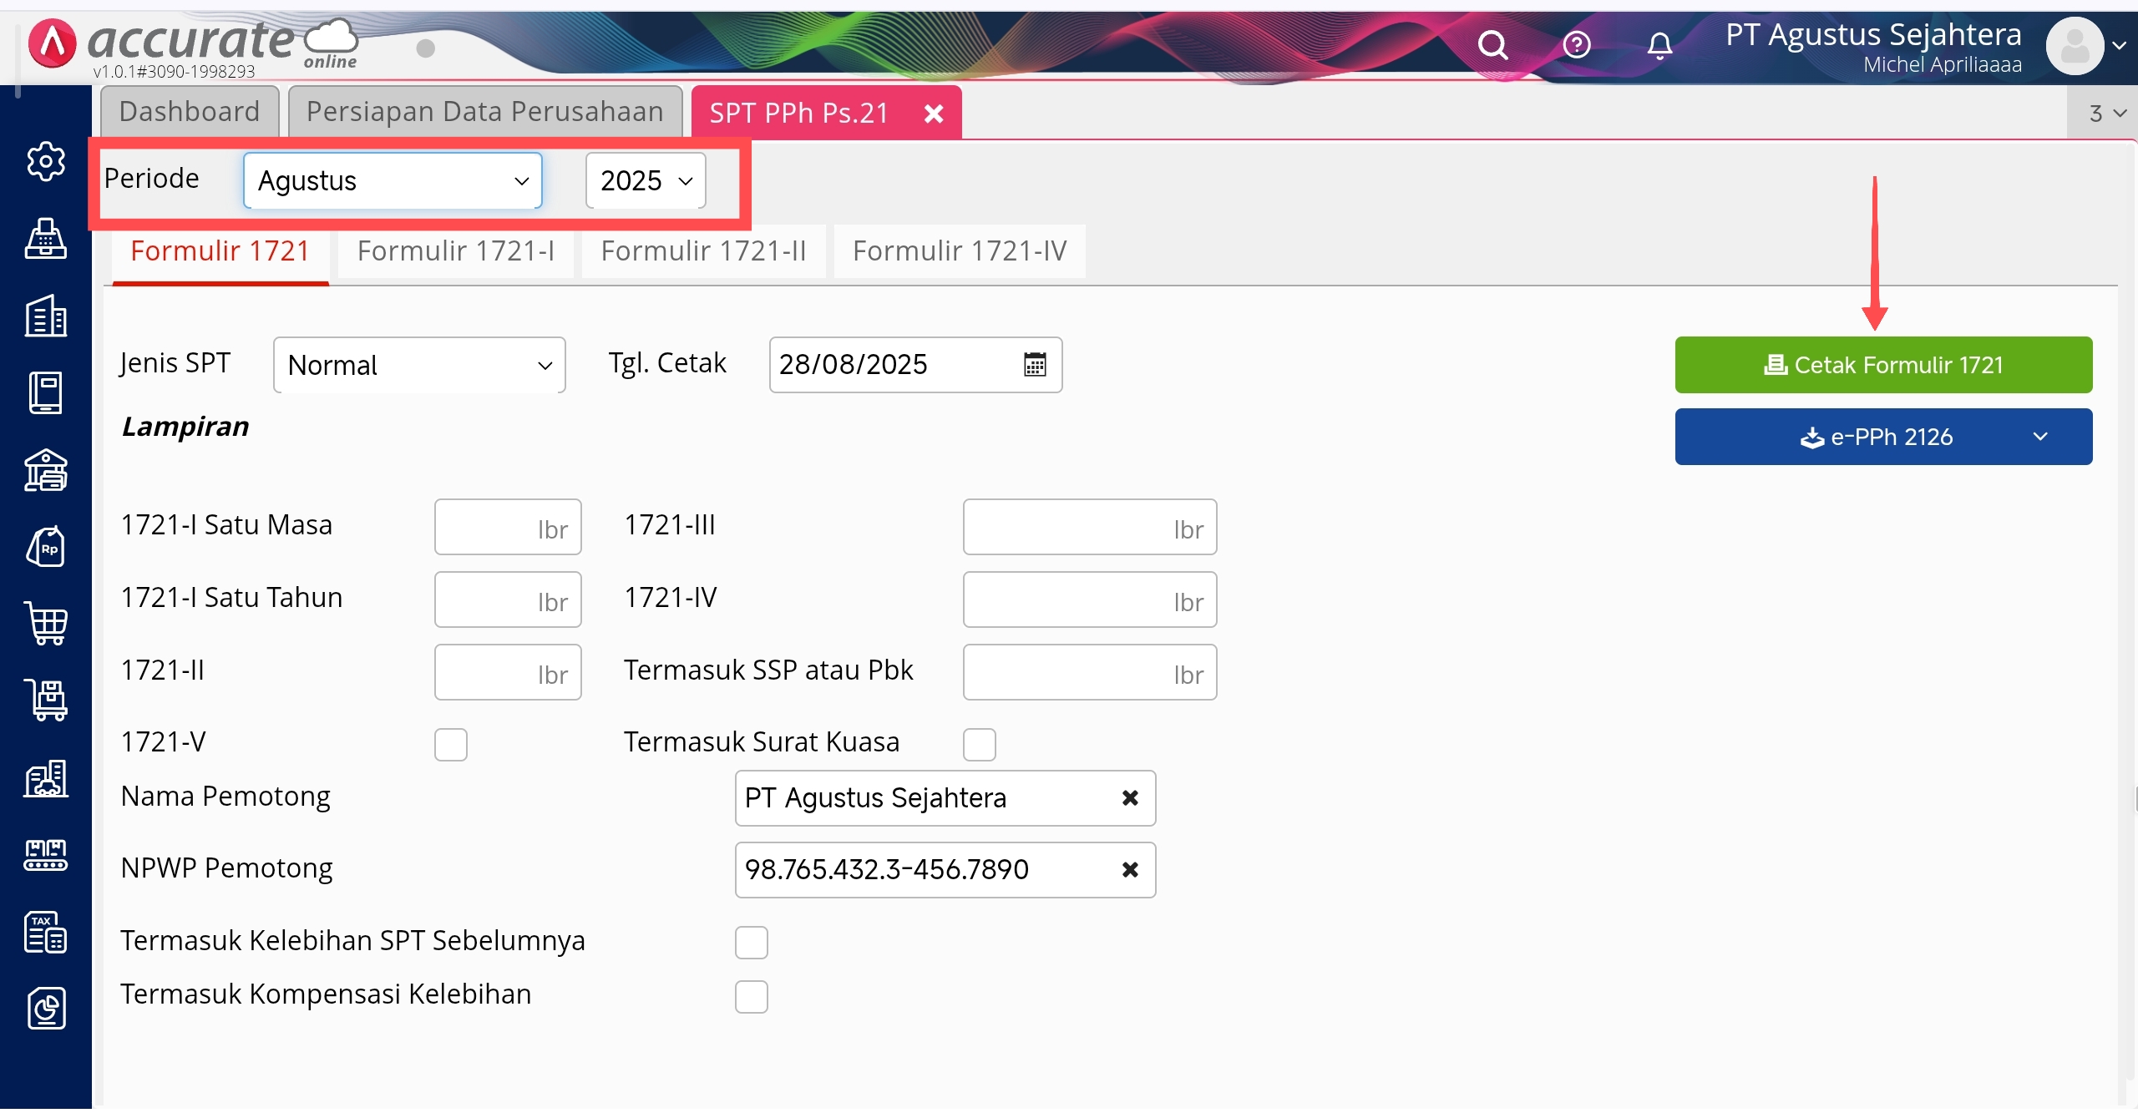Image resolution: width=2138 pixels, height=1113 pixels.
Task: Open notifications bell icon
Action: (x=1659, y=46)
